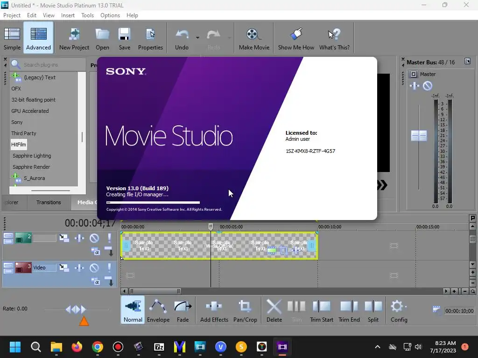Screen dimensions: 478x358
Task: Show hidden icons in system tray
Action: pos(377,347)
